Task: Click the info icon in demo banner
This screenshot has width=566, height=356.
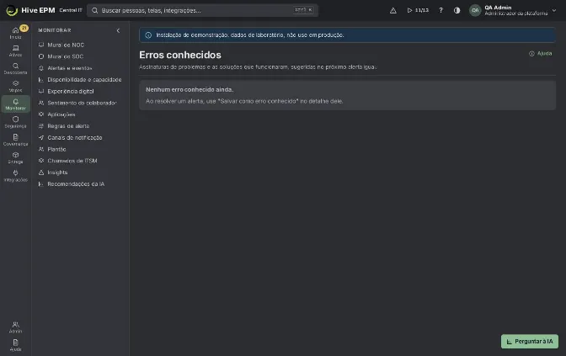Action: click(x=148, y=35)
